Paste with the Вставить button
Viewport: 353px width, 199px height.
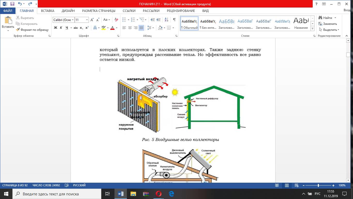pos(8,24)
